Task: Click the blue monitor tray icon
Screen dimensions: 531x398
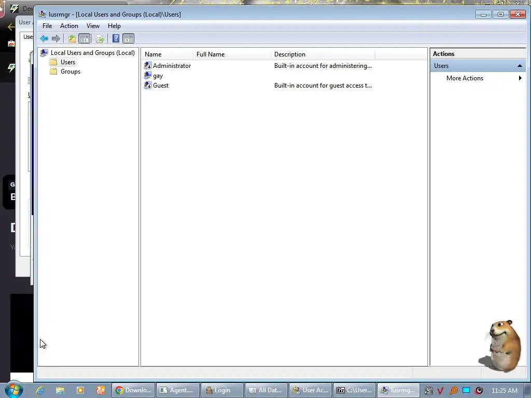Action: pyautogui.click(x=466, y=390)
